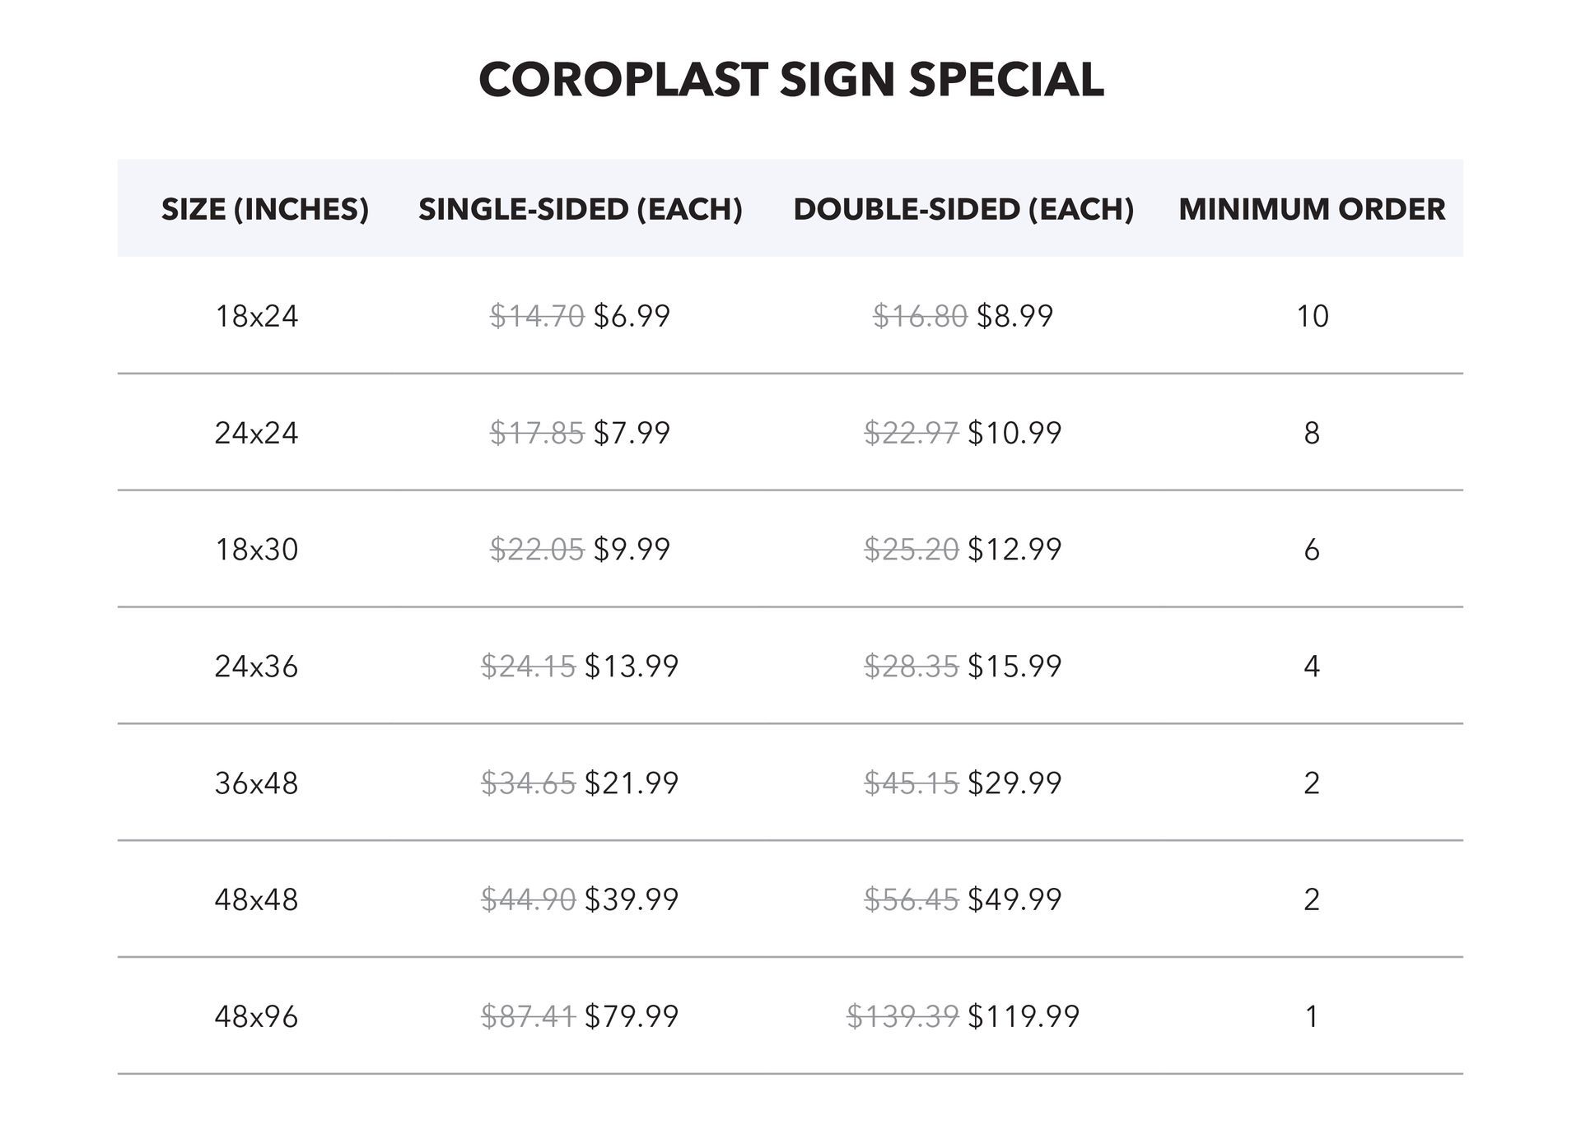The image size is (1581, 1129).
Task: Select the 24x36 size cell
Action: pyautogui.click(x=256, y=667)
